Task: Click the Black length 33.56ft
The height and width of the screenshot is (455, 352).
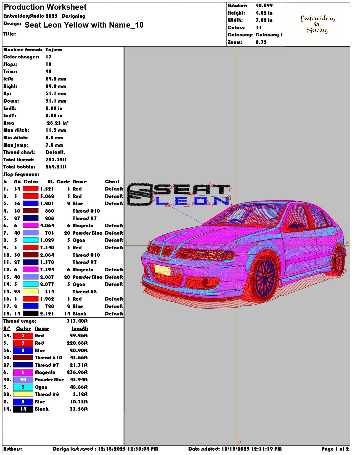Action: [x=79, y=409]
